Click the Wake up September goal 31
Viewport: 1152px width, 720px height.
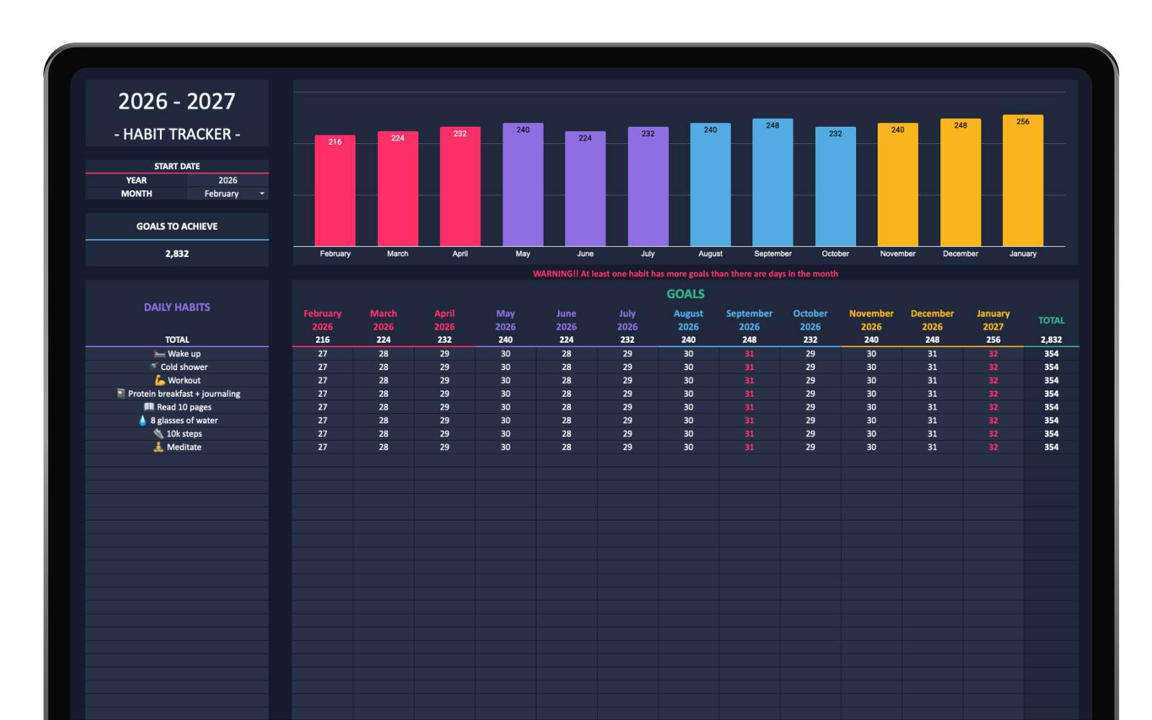coord(750,354)
